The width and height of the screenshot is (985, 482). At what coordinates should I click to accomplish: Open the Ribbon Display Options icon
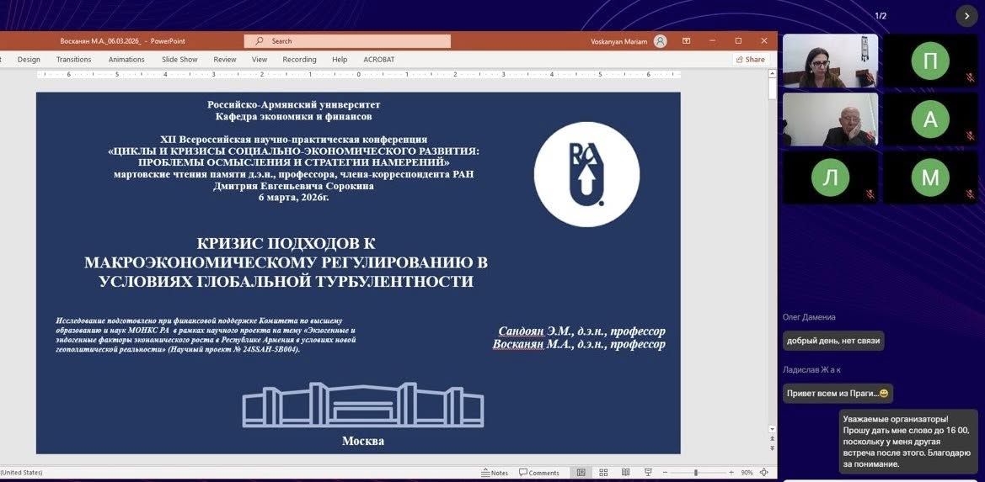(x=687, y=40)
